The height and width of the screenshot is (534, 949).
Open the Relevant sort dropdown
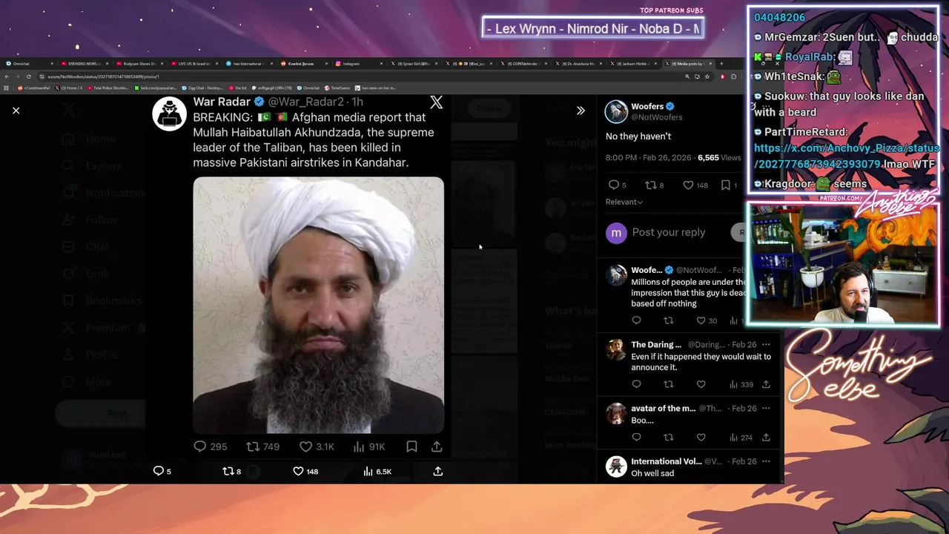pos(624,202)
